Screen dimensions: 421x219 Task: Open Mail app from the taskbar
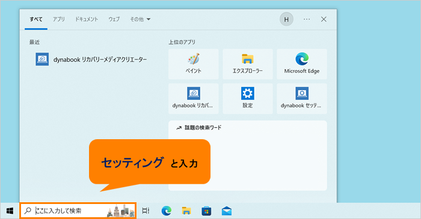pos(227,211)
